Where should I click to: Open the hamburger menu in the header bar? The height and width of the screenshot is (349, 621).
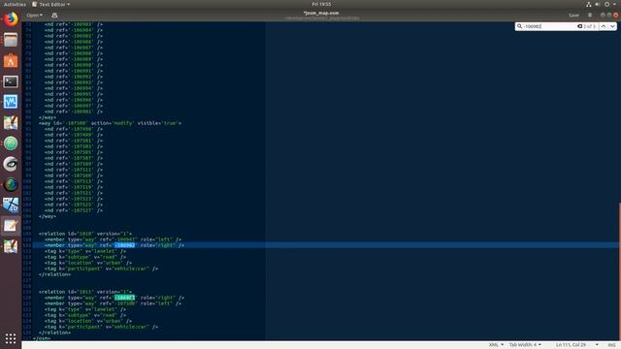click(x=590, y=16)
